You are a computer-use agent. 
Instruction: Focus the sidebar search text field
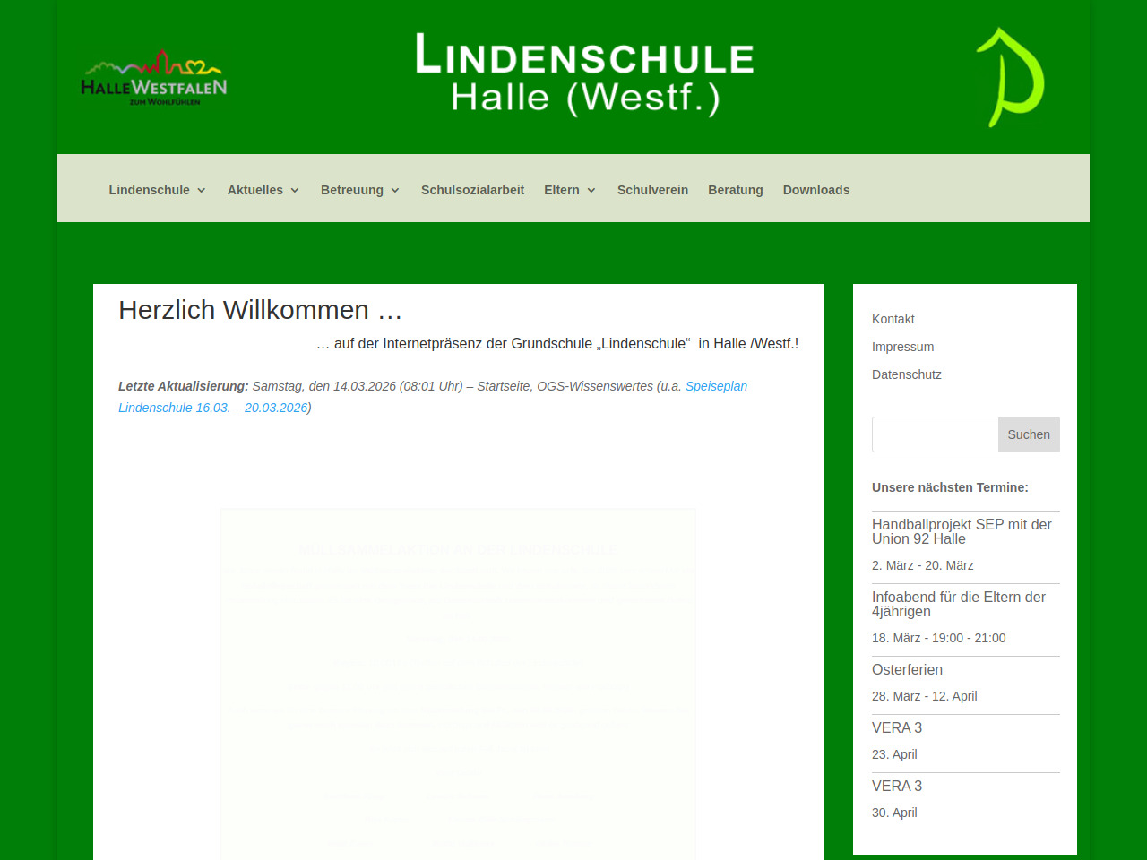pyautogui.click(x=935, y=434)
